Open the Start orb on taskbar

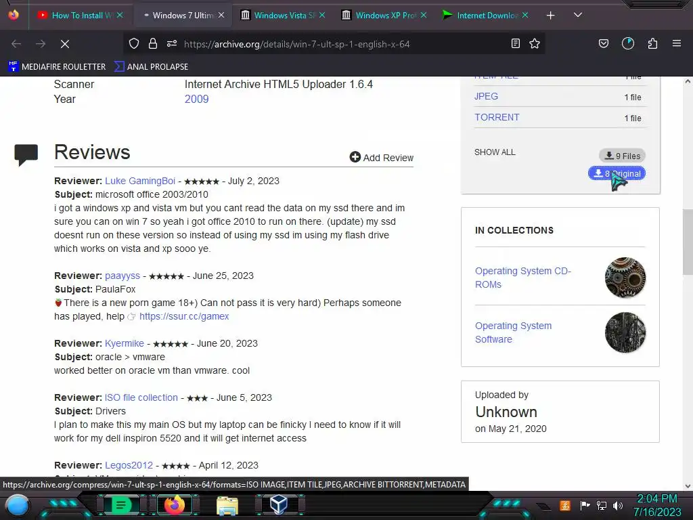coord(18,506)
